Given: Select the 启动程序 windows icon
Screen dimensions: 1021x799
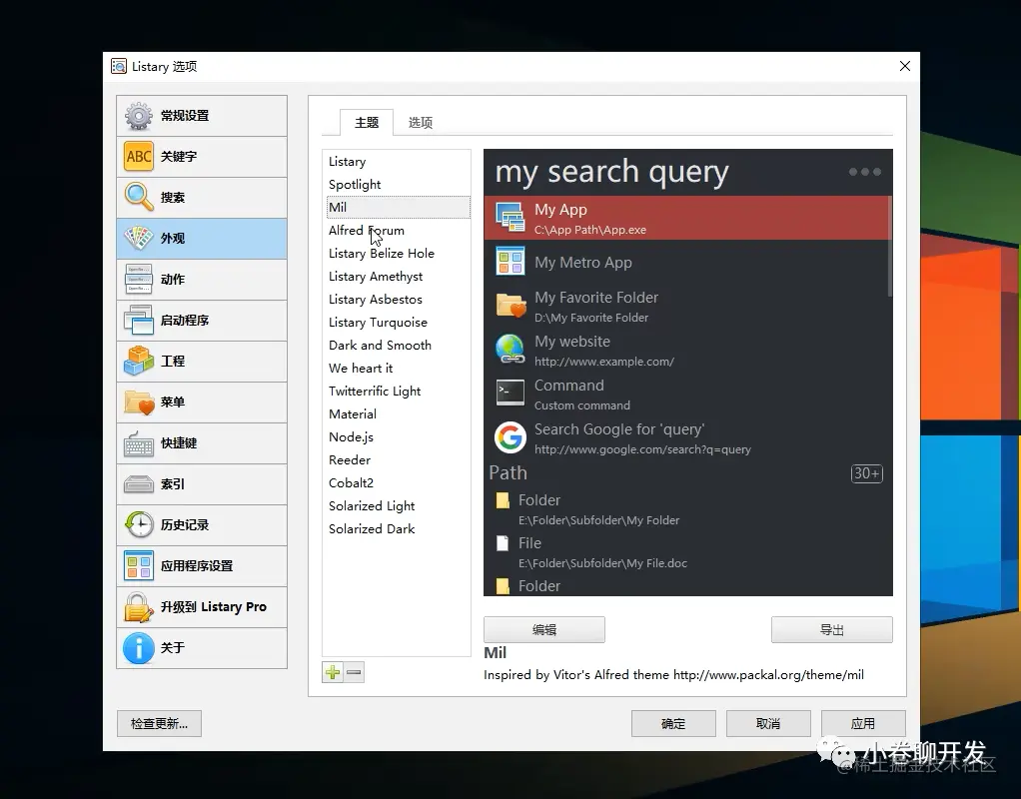Looking at the screenshot, I should tap(138, 321).
